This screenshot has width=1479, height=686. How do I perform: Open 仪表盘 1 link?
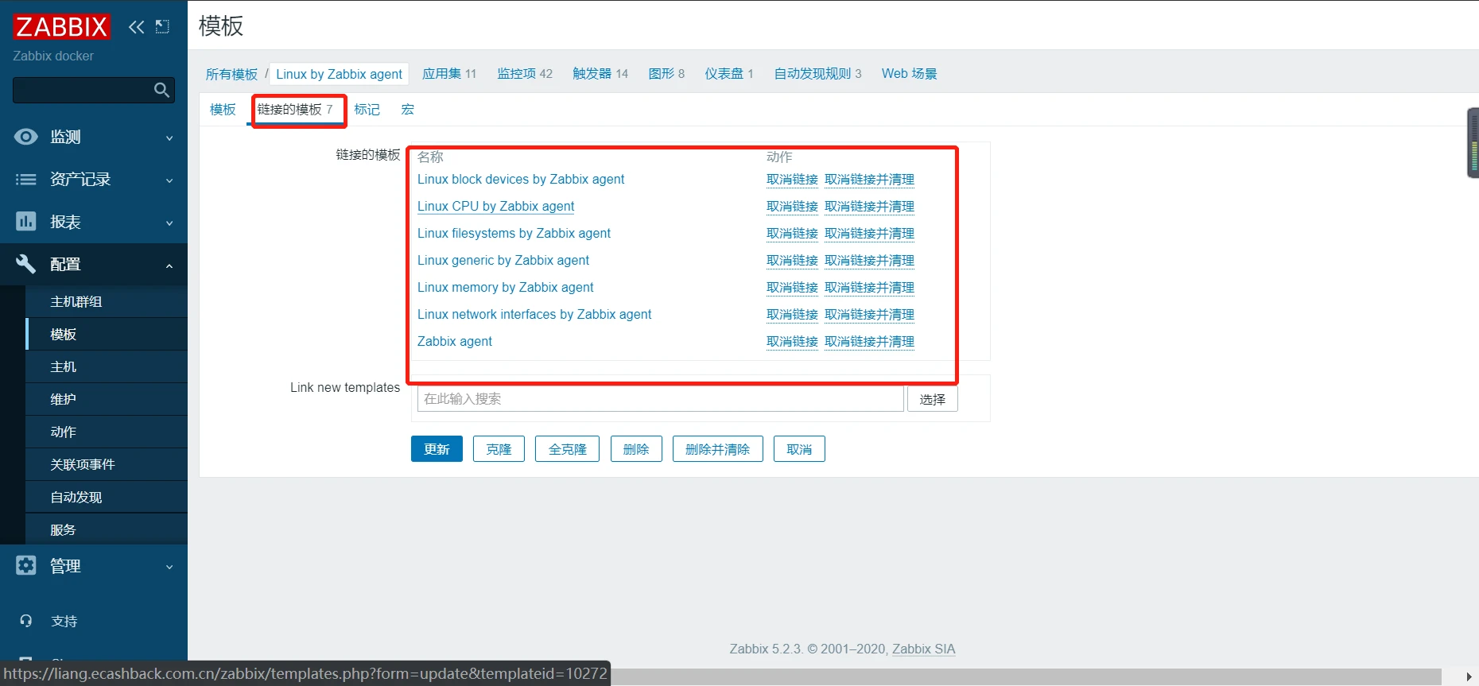(x=729, y=74)
